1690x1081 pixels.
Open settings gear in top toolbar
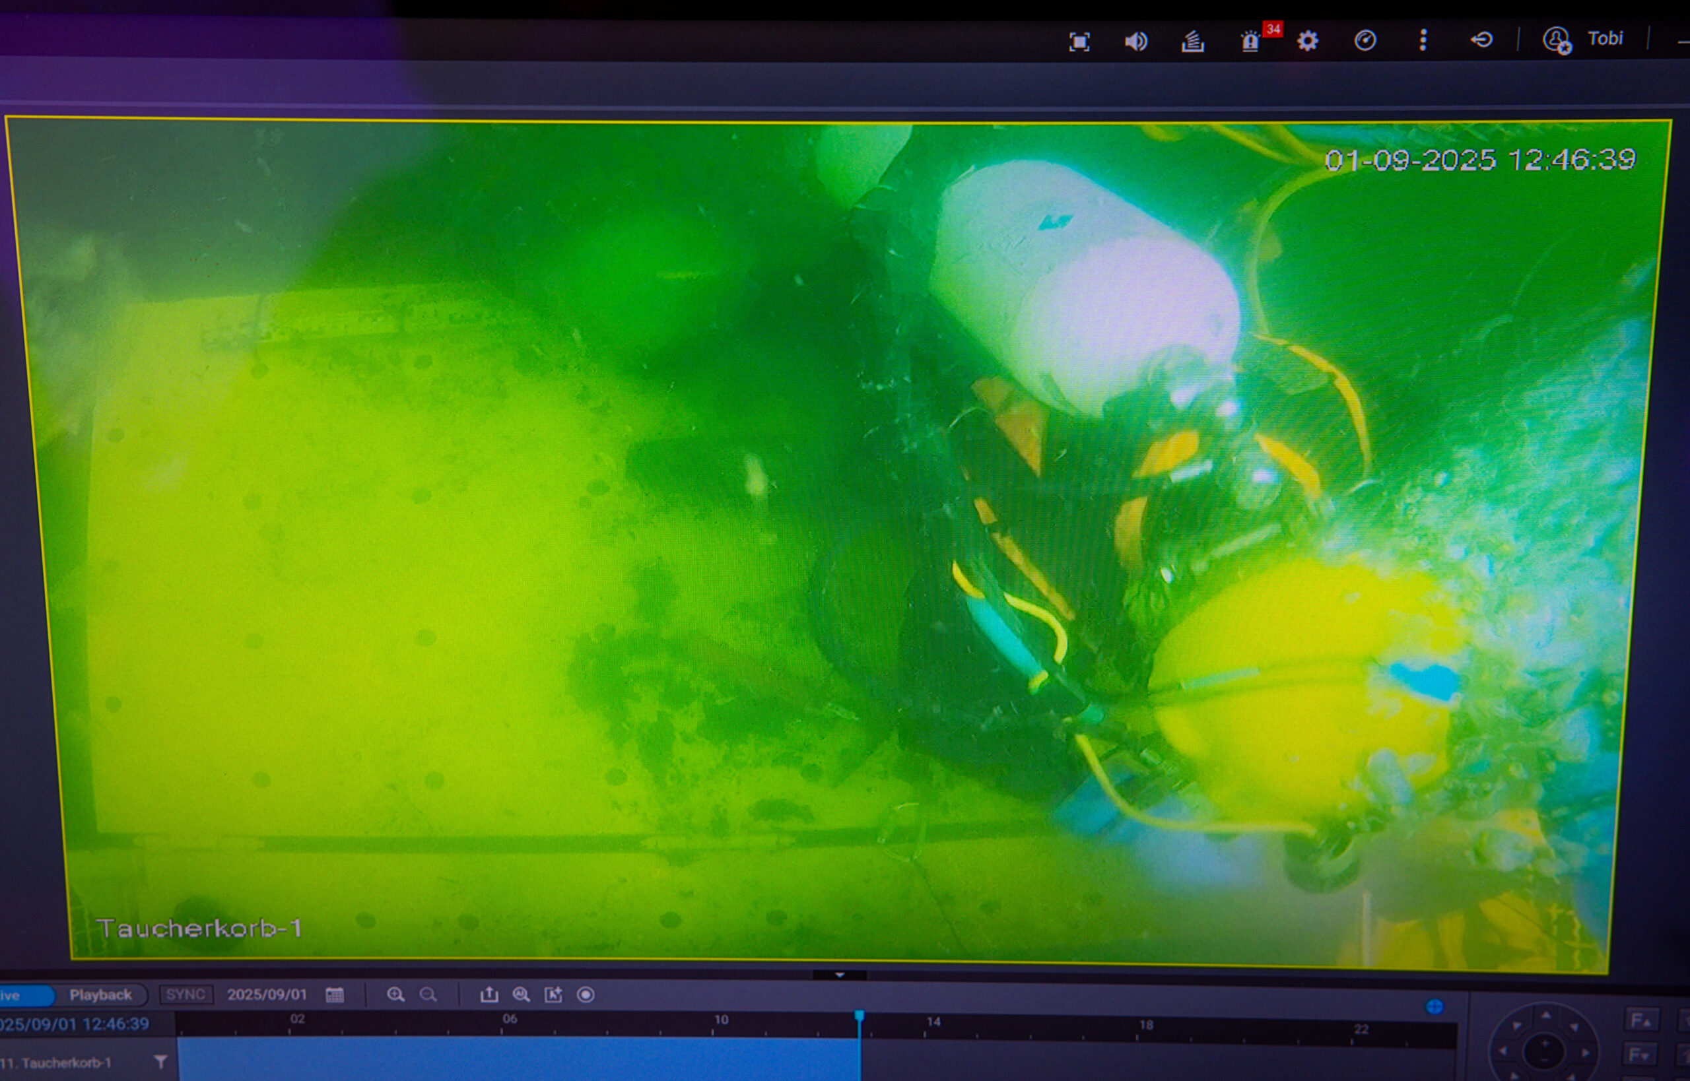1307,41
